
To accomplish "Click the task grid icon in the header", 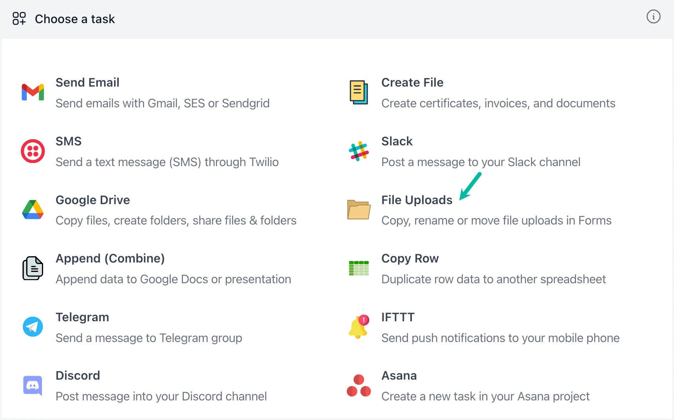I will tap(19, 18).
